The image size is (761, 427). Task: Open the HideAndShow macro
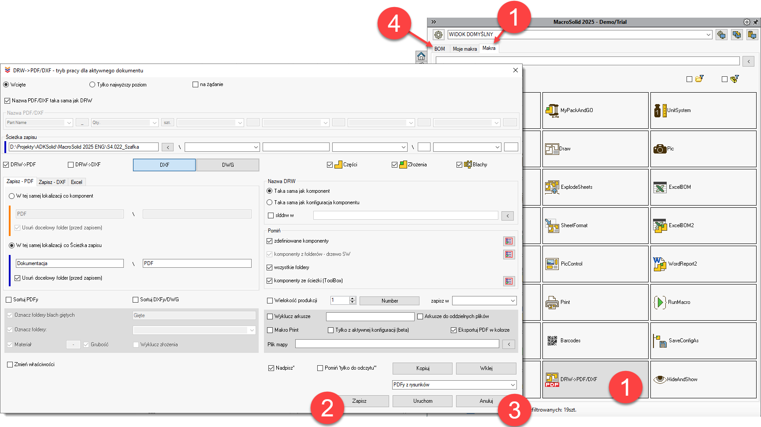703,379
